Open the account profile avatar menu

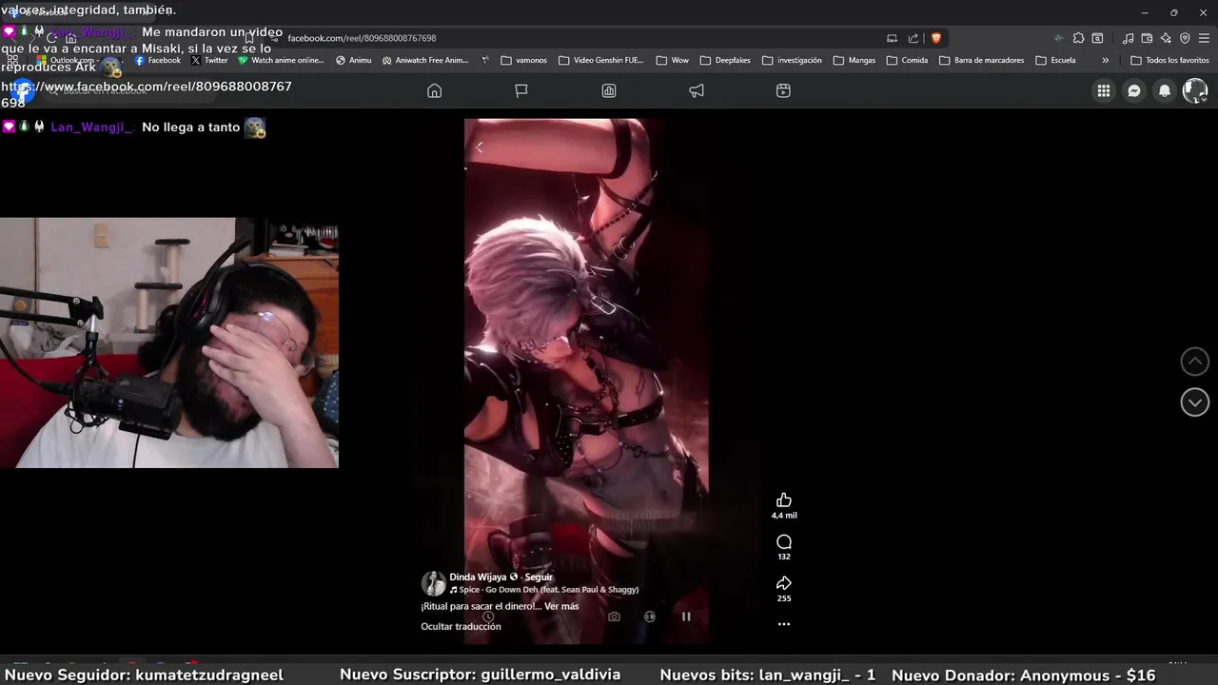click(x=1195, y=90)
